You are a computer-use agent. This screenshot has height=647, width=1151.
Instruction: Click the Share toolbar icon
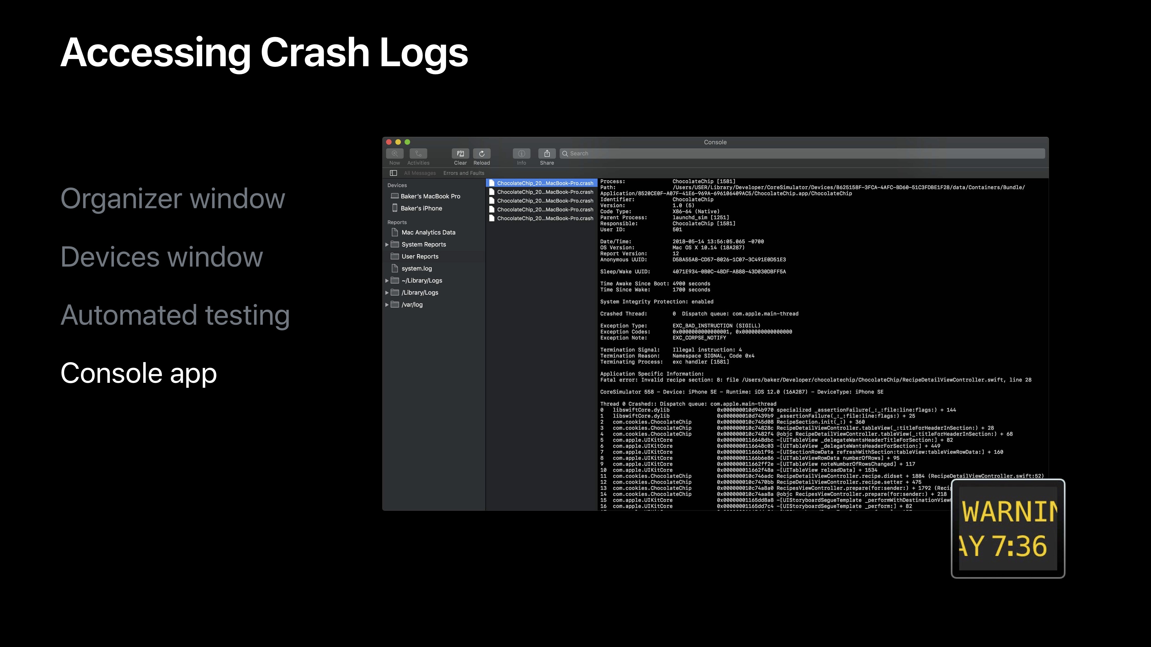pyautogui.click(x=547, y=154)
